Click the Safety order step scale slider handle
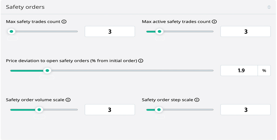Viewport: 277px width, 140px height. (159, 110)
